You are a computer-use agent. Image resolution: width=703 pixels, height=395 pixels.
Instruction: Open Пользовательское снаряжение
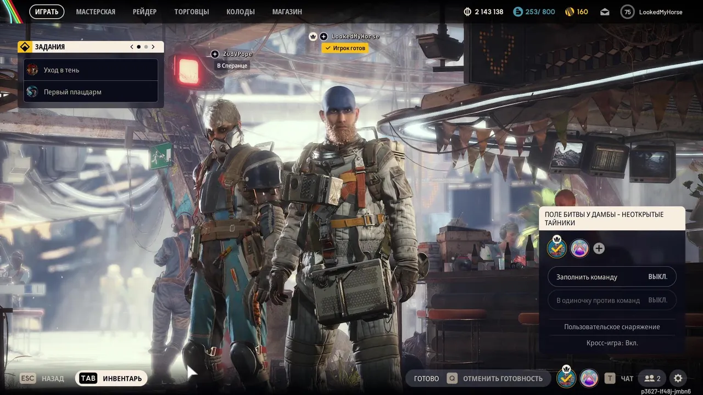[x=612, y=326]
